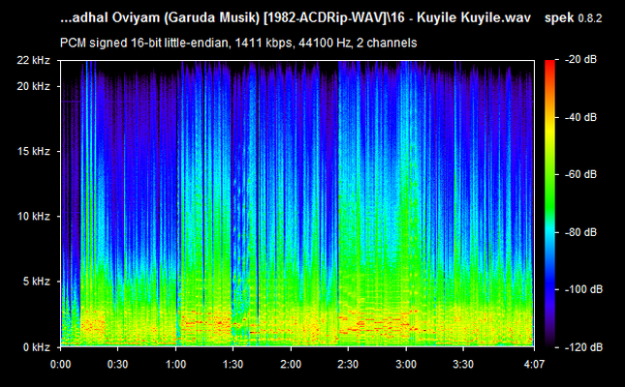625x387 pixels.
Task: Select the PCM signed 16-bit format description
Action: pos(238,43)
